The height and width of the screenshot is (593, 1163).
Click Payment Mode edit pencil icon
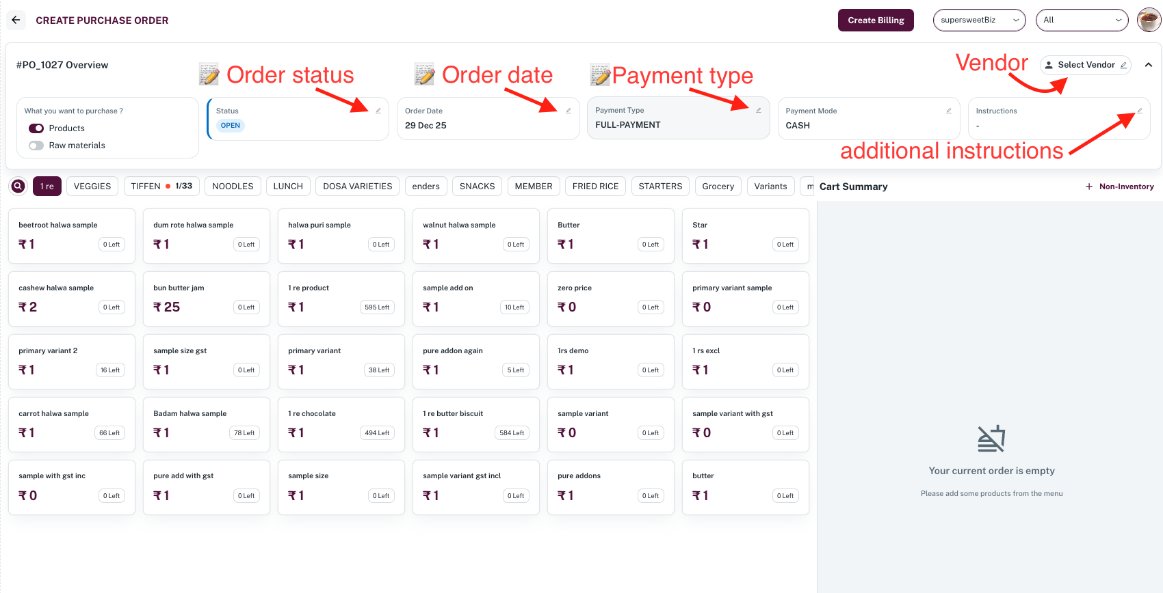point(949,111)
